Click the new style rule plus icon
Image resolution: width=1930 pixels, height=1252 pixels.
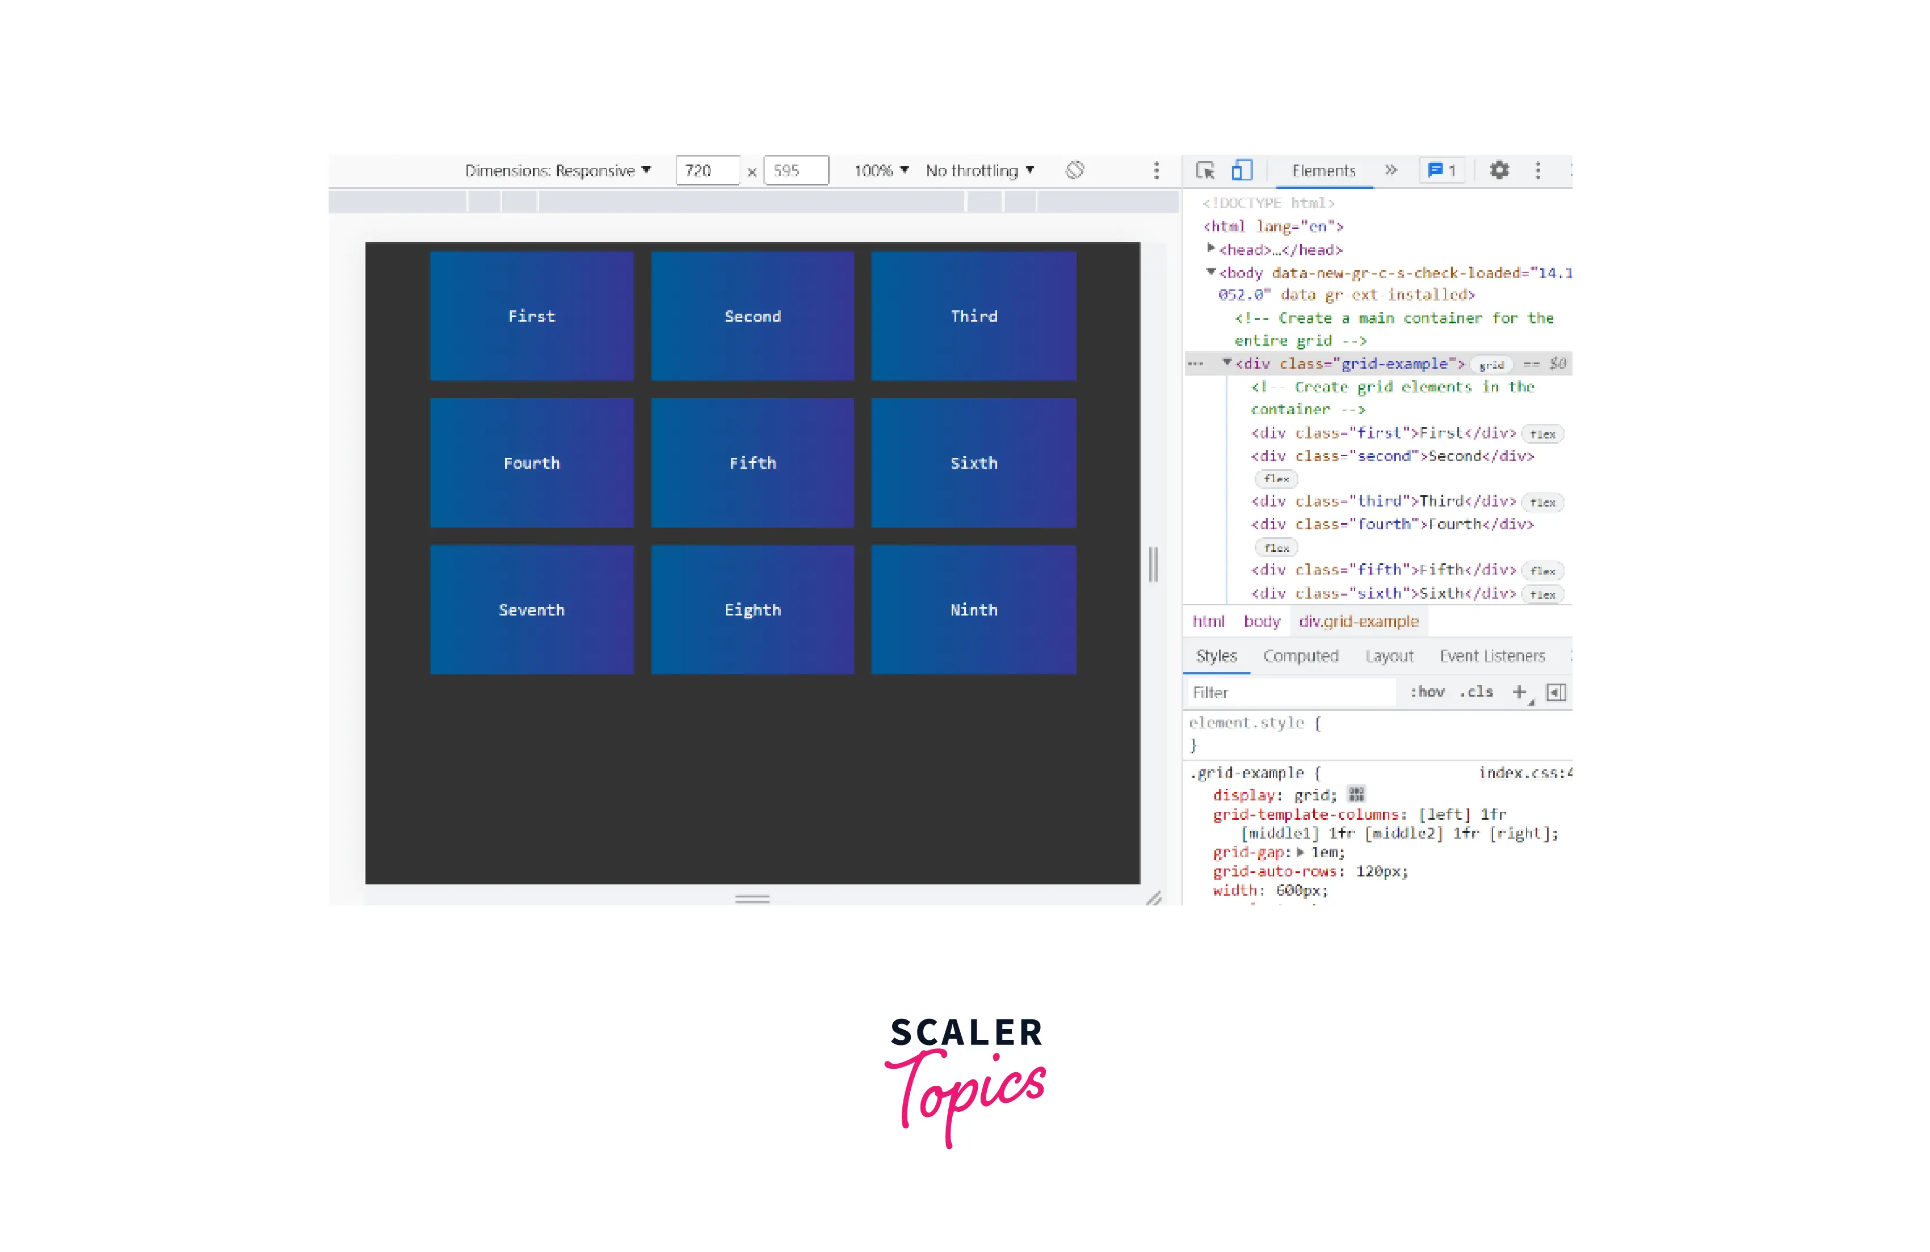tap(1519, 692)
